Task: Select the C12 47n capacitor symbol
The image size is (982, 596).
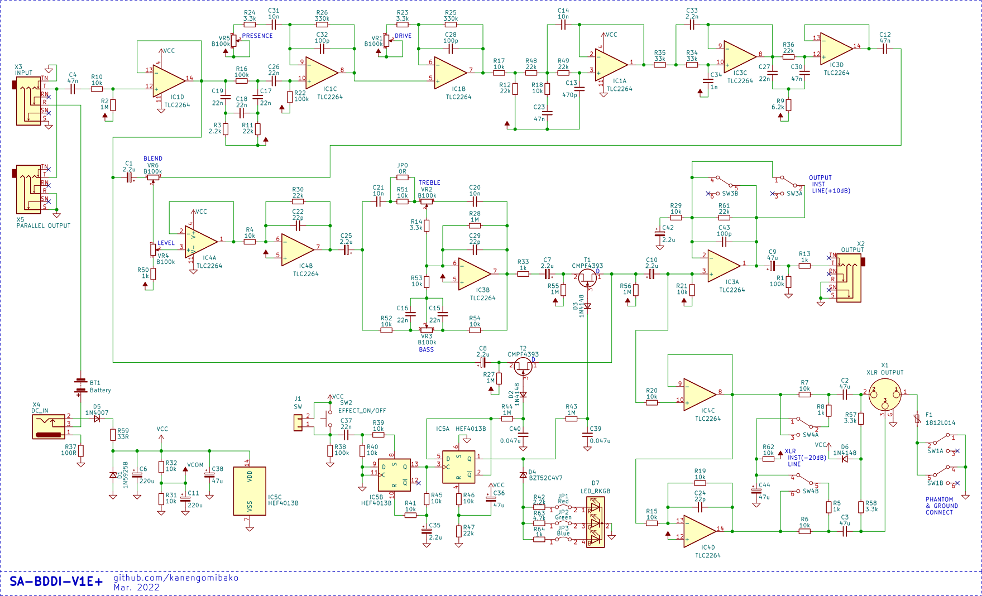Action: [x=885, y=49]
